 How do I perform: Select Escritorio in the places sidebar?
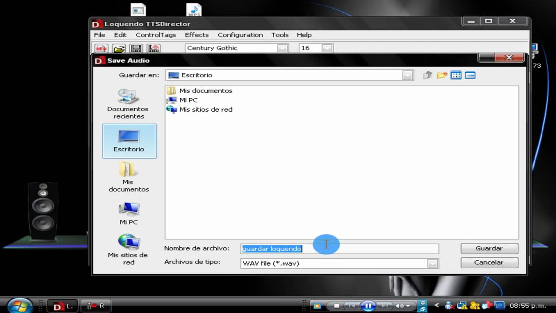coord(129,141)
